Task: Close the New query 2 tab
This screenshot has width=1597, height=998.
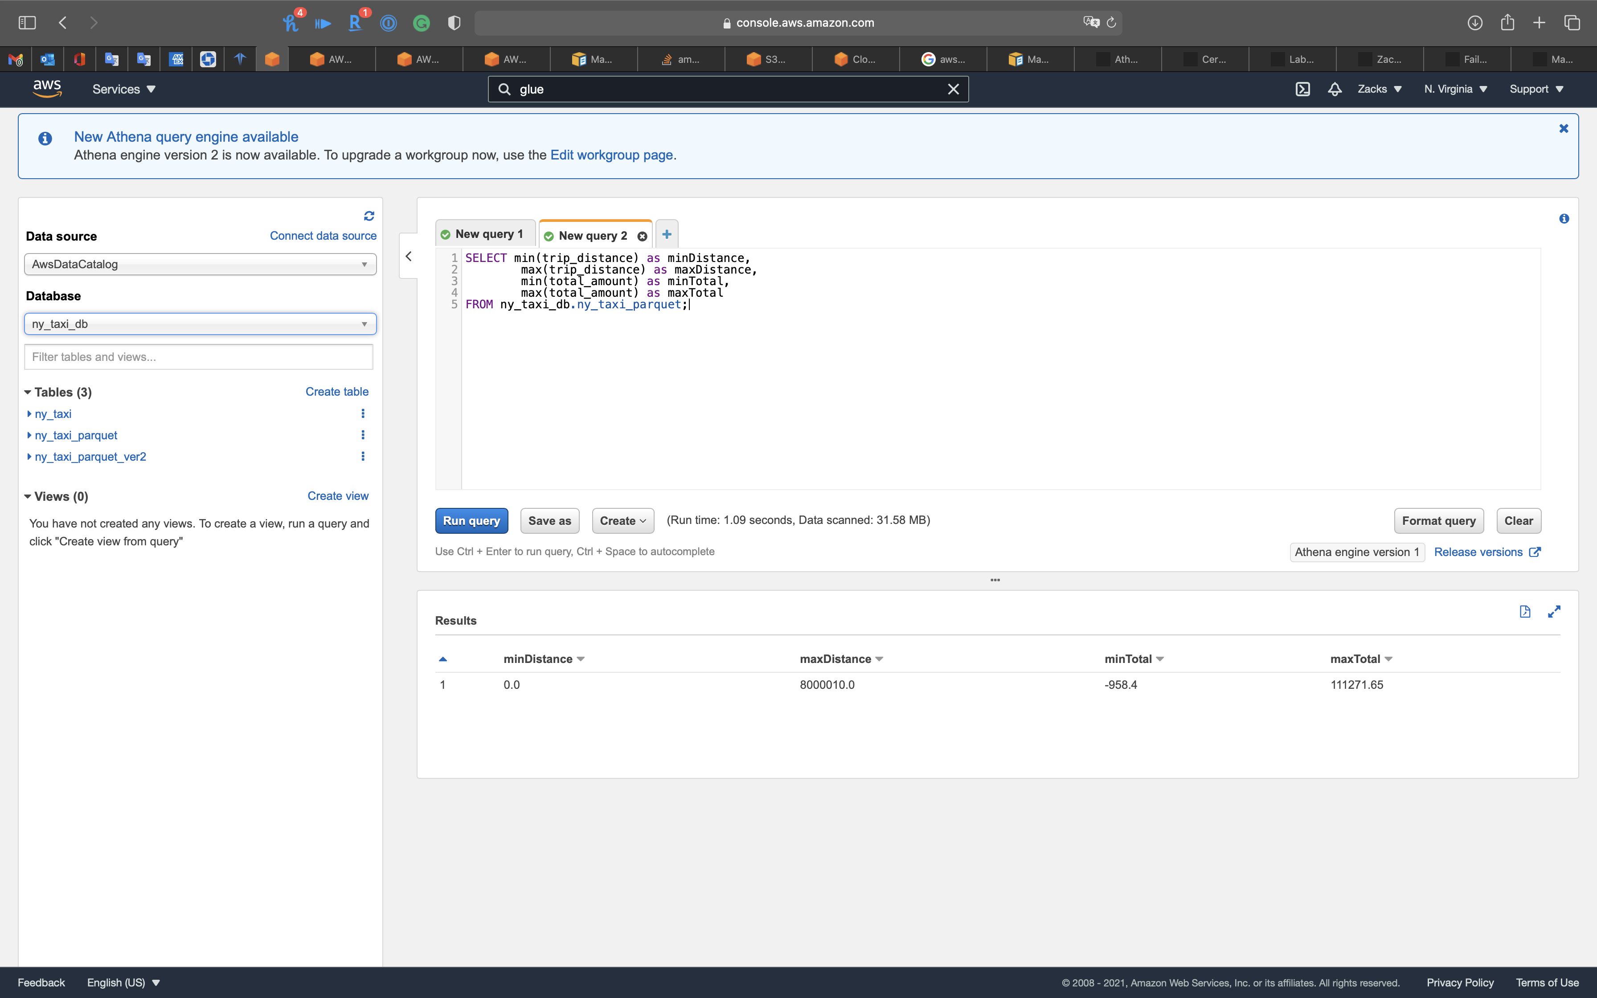Action: point(642,236)
